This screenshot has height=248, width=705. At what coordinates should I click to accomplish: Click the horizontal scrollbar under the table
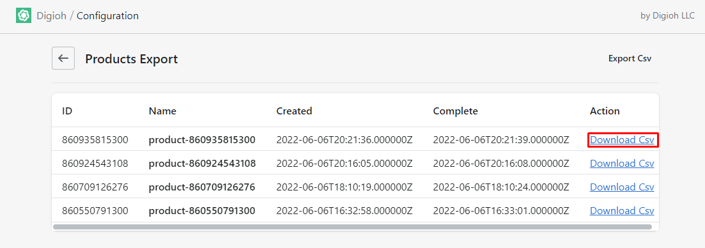pos(352,227)
